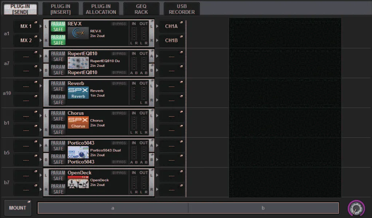Bypass the REV-X plug-in
This screenshot has width=372, height=218.
(119, 24)
